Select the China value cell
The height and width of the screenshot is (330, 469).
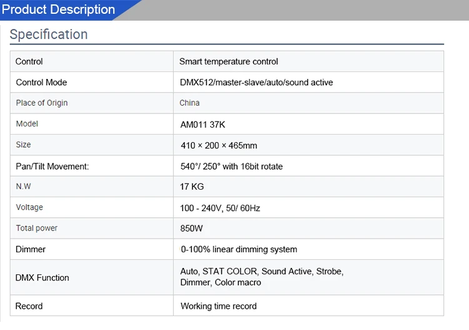coord(190,103)
